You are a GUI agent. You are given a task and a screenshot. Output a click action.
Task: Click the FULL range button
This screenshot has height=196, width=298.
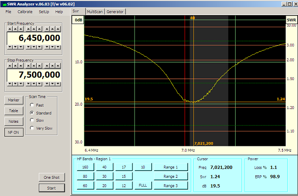tap(143, 185)
